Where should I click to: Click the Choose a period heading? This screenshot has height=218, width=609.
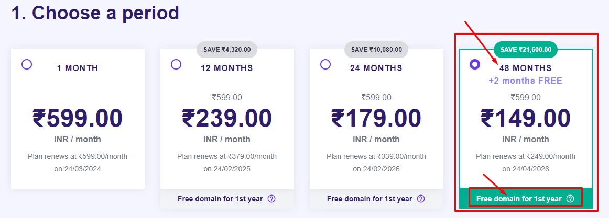pos(95,13)
